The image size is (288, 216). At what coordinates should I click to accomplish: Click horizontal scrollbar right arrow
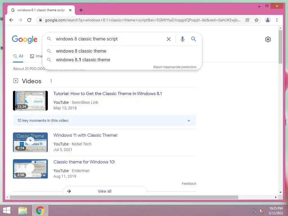pos(276,197)
